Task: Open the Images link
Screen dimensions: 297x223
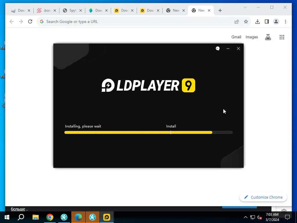Action: (251, 37)
